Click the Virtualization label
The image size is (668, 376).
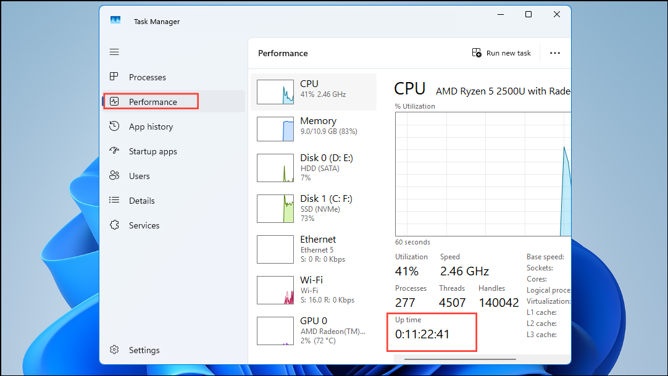[x=548, y=301]
